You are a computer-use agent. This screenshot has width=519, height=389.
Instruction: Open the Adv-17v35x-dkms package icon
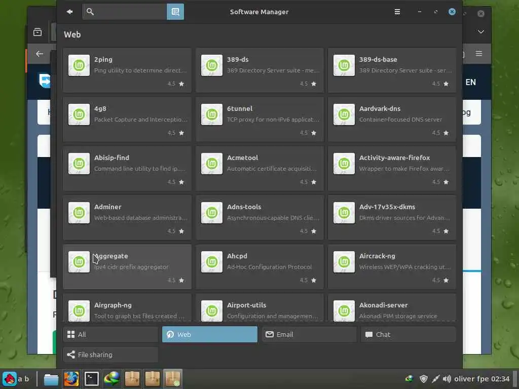[x=344, y=213]
